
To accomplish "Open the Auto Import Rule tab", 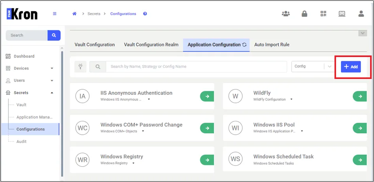I will (x=272, y=45).
